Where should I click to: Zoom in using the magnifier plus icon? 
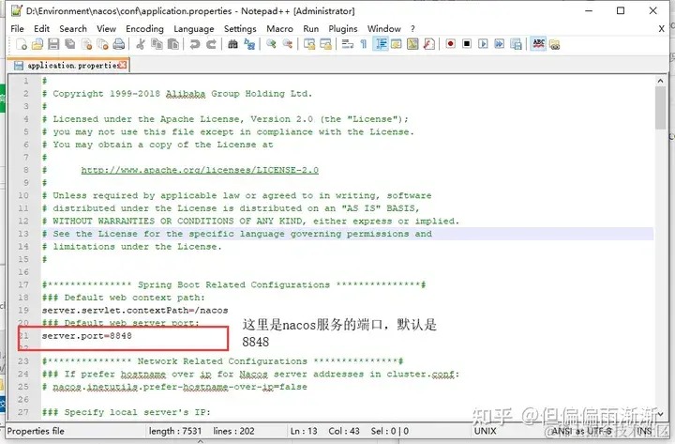tap(271, 44)
